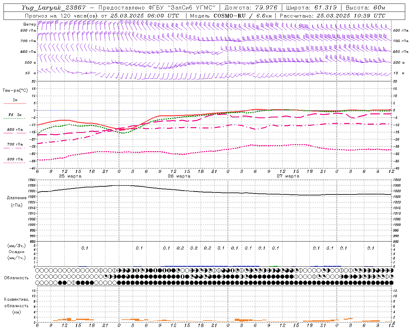410x328 pixels.
Task: Click the 850 гПа temperature legend entry
Action: pyautogui.click(x=15, y=130)
